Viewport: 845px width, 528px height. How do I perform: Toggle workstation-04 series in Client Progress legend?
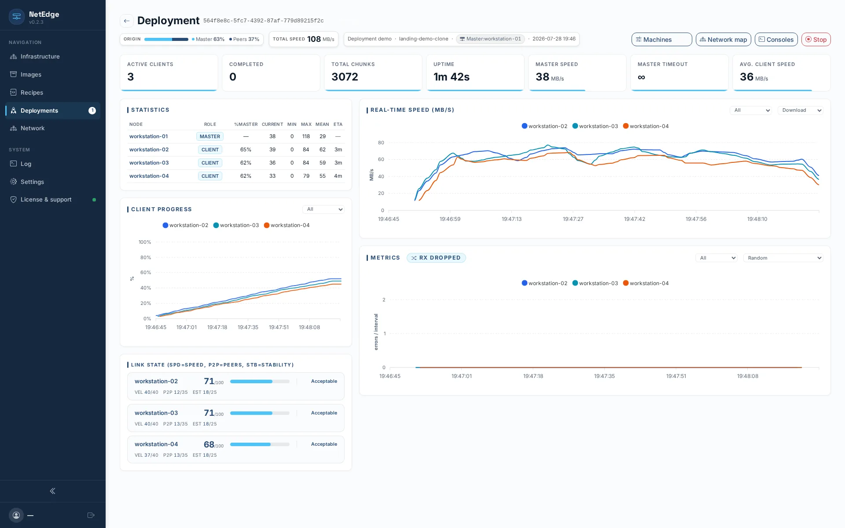tap(287, 225)
